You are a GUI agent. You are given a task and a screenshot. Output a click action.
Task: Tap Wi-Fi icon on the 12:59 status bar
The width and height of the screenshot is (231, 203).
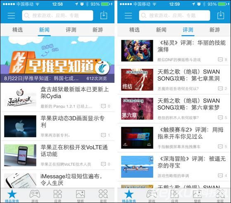[x=155, y=4]
